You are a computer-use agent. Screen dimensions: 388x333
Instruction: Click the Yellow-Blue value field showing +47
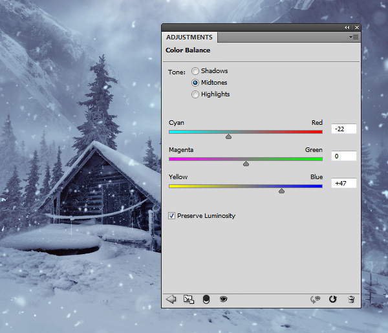tap(344, 184)
